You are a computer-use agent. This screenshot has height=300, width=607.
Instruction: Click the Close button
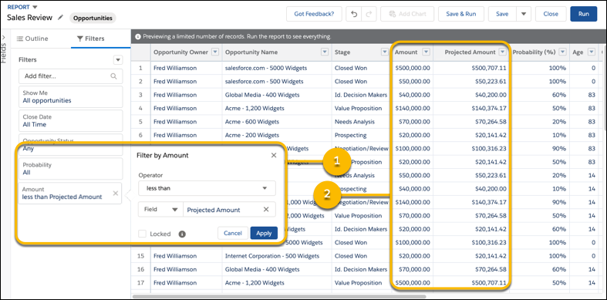click(x=551, y=14)
